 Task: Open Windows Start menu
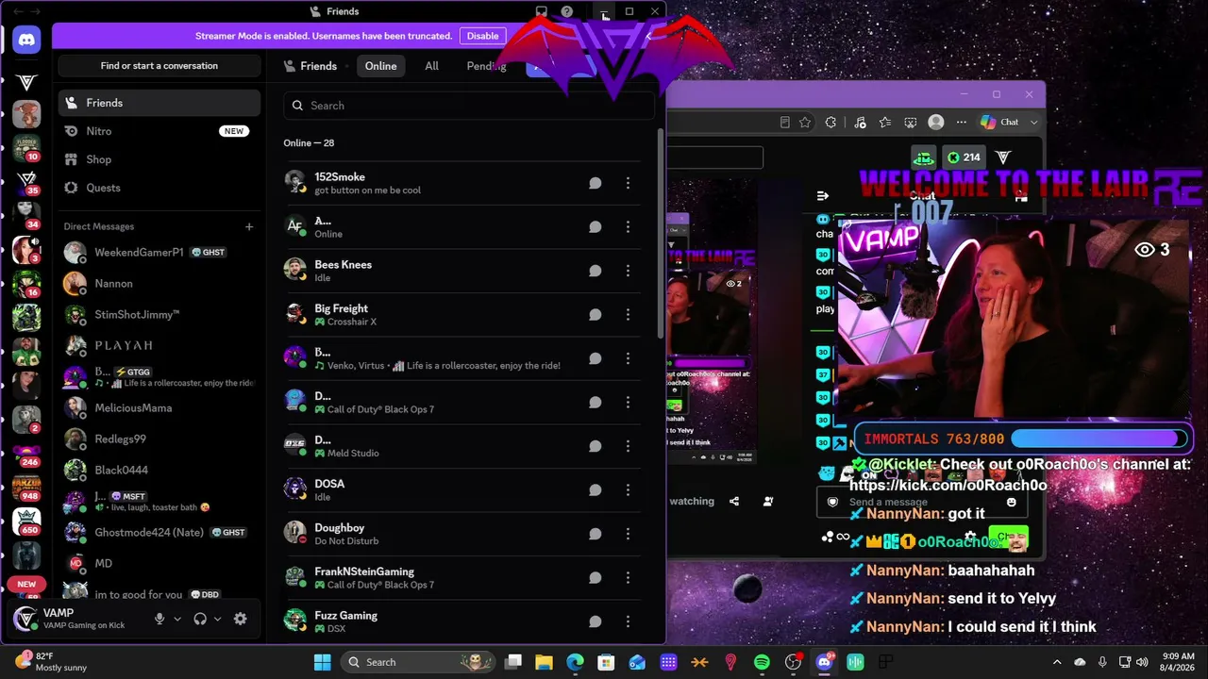coord(322,662)
